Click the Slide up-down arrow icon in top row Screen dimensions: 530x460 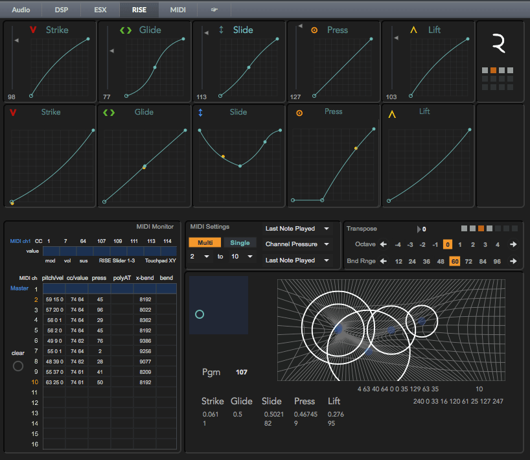click(x=222, y=30)
